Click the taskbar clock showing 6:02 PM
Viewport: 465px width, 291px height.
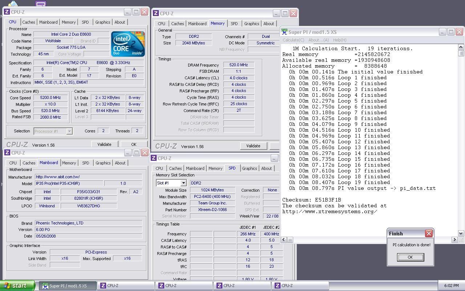451,286
